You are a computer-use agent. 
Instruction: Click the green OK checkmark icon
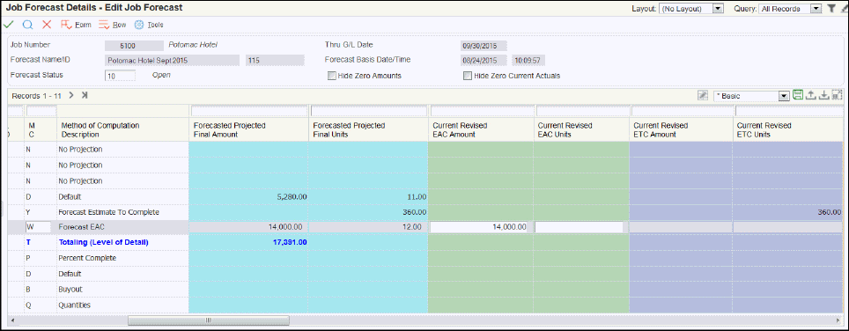[9, 25]
